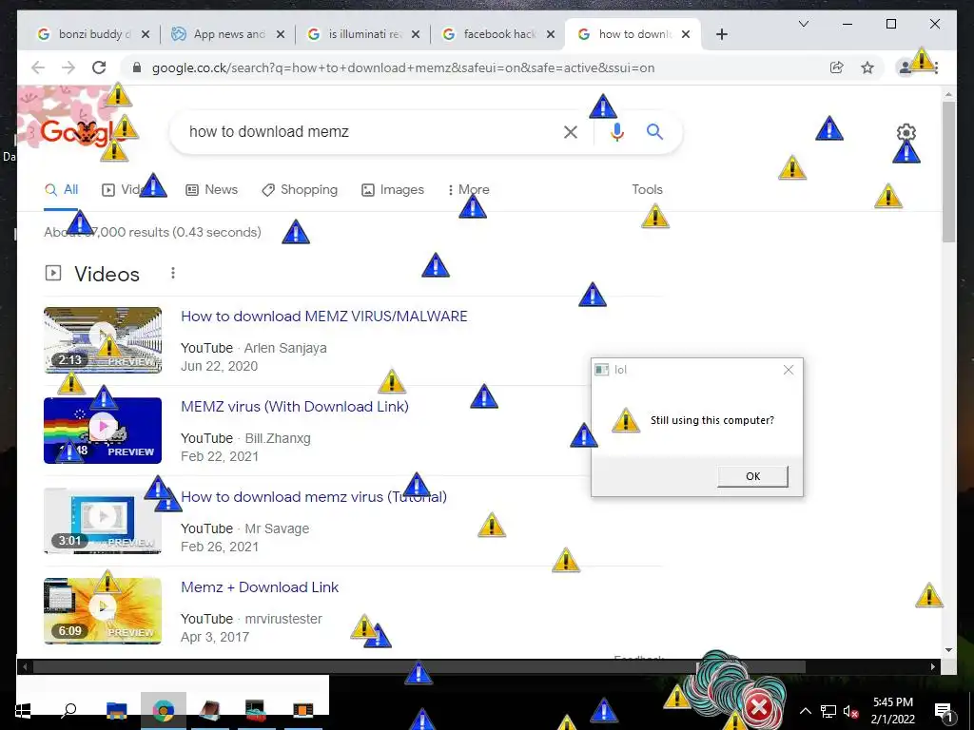The image size is (974, 730).
Task: Close the 'lol' message dialog
Action: 789,370
